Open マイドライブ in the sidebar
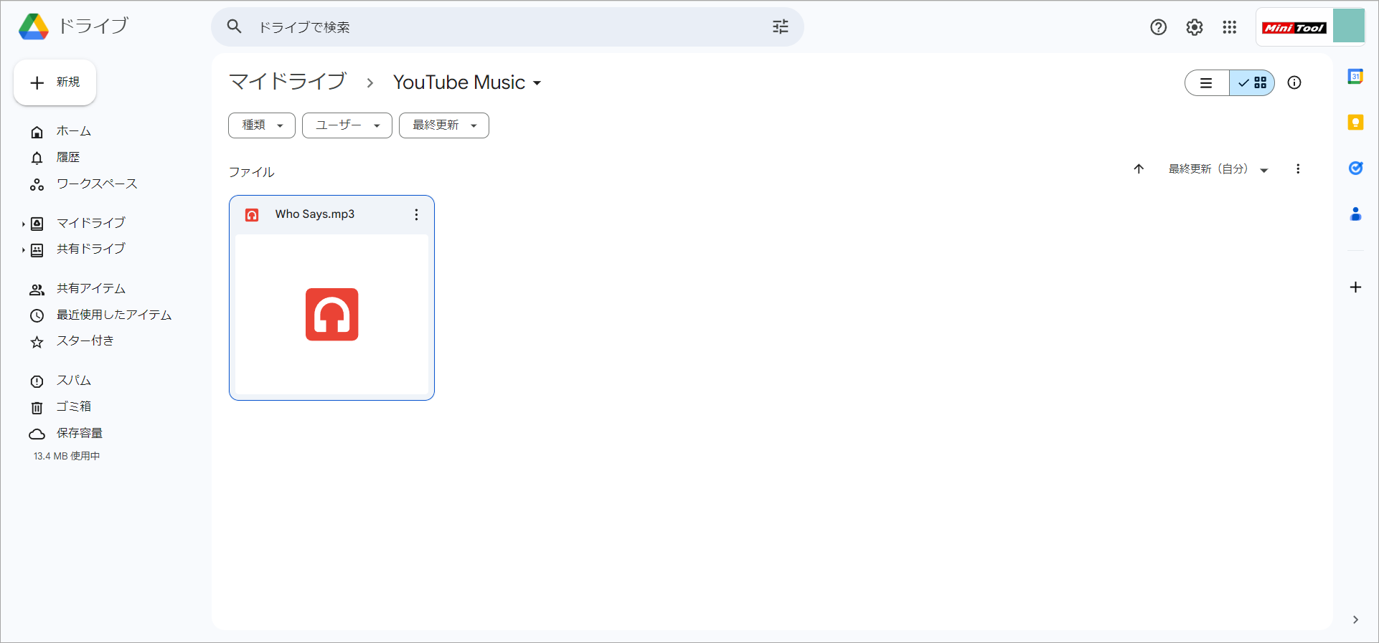The image size is (1379, 643). (91, 223)
